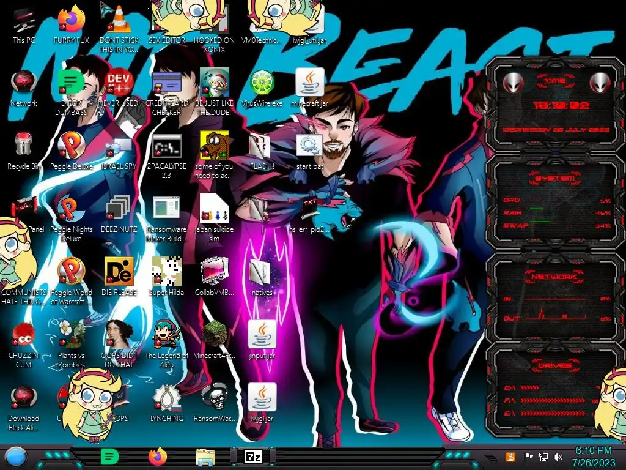Select the HOOKED ON XONIX icon

[x=215, y=30]
